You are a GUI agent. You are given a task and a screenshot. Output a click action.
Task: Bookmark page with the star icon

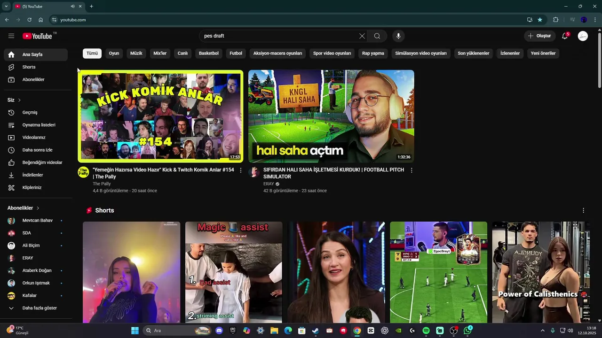[x=540, y=20]
